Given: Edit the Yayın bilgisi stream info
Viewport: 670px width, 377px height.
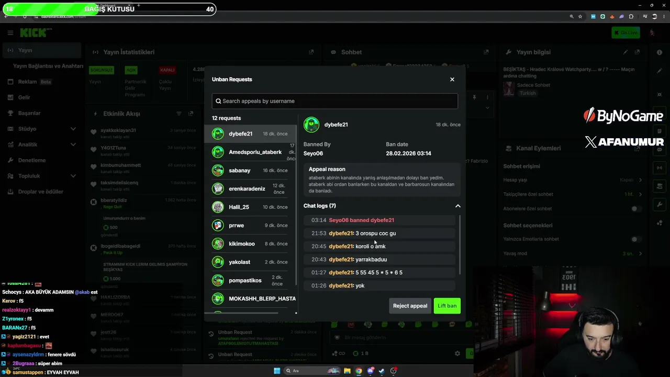Looking at the screenshot, I should (625, 52).
